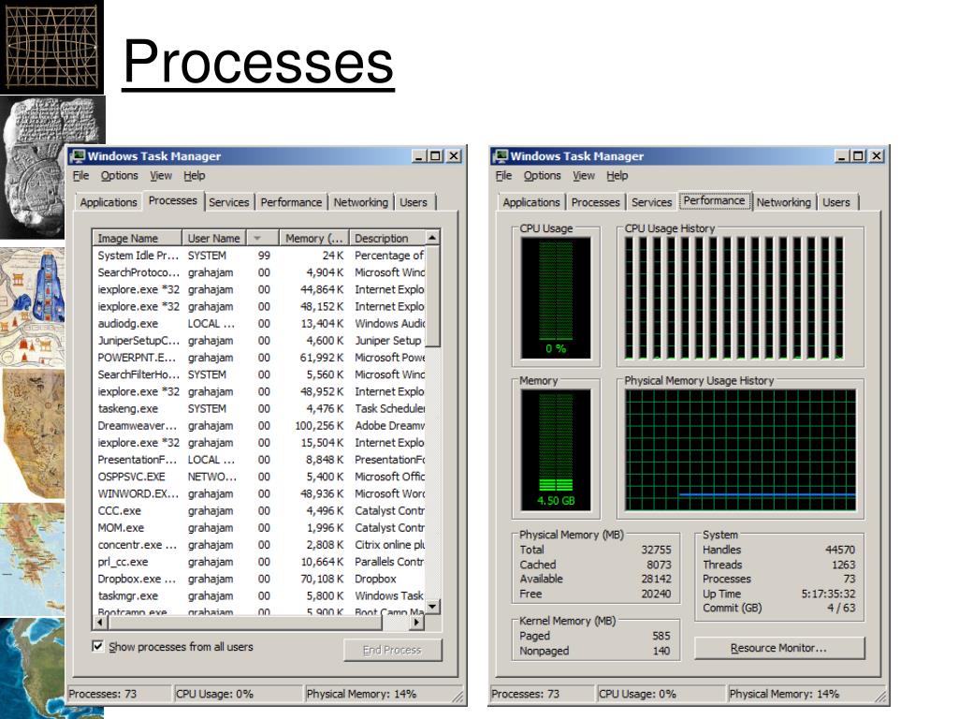Switch to Networking tab in right window
This screenshot has height=719, width=958.
point(783,202)
